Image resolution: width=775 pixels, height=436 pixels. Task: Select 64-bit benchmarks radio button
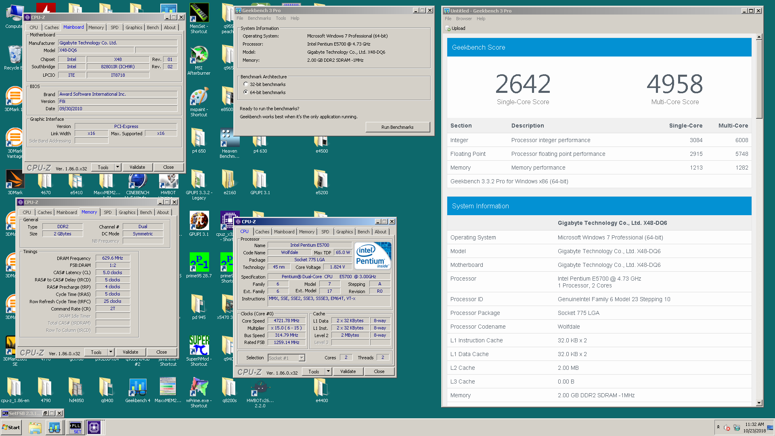(246, 92)
